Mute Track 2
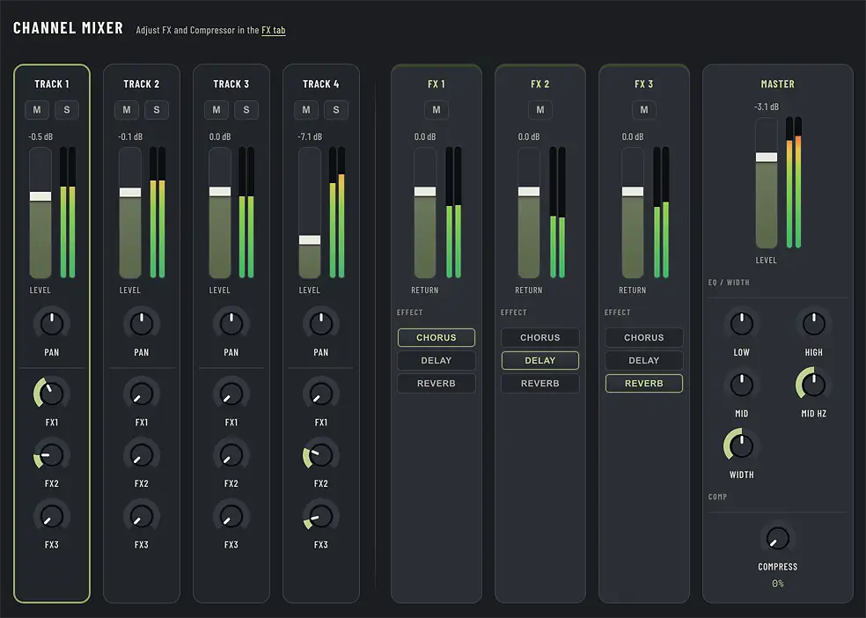Image resolution: width=866 pixels, height=618 pixels. tap(127, 110)
